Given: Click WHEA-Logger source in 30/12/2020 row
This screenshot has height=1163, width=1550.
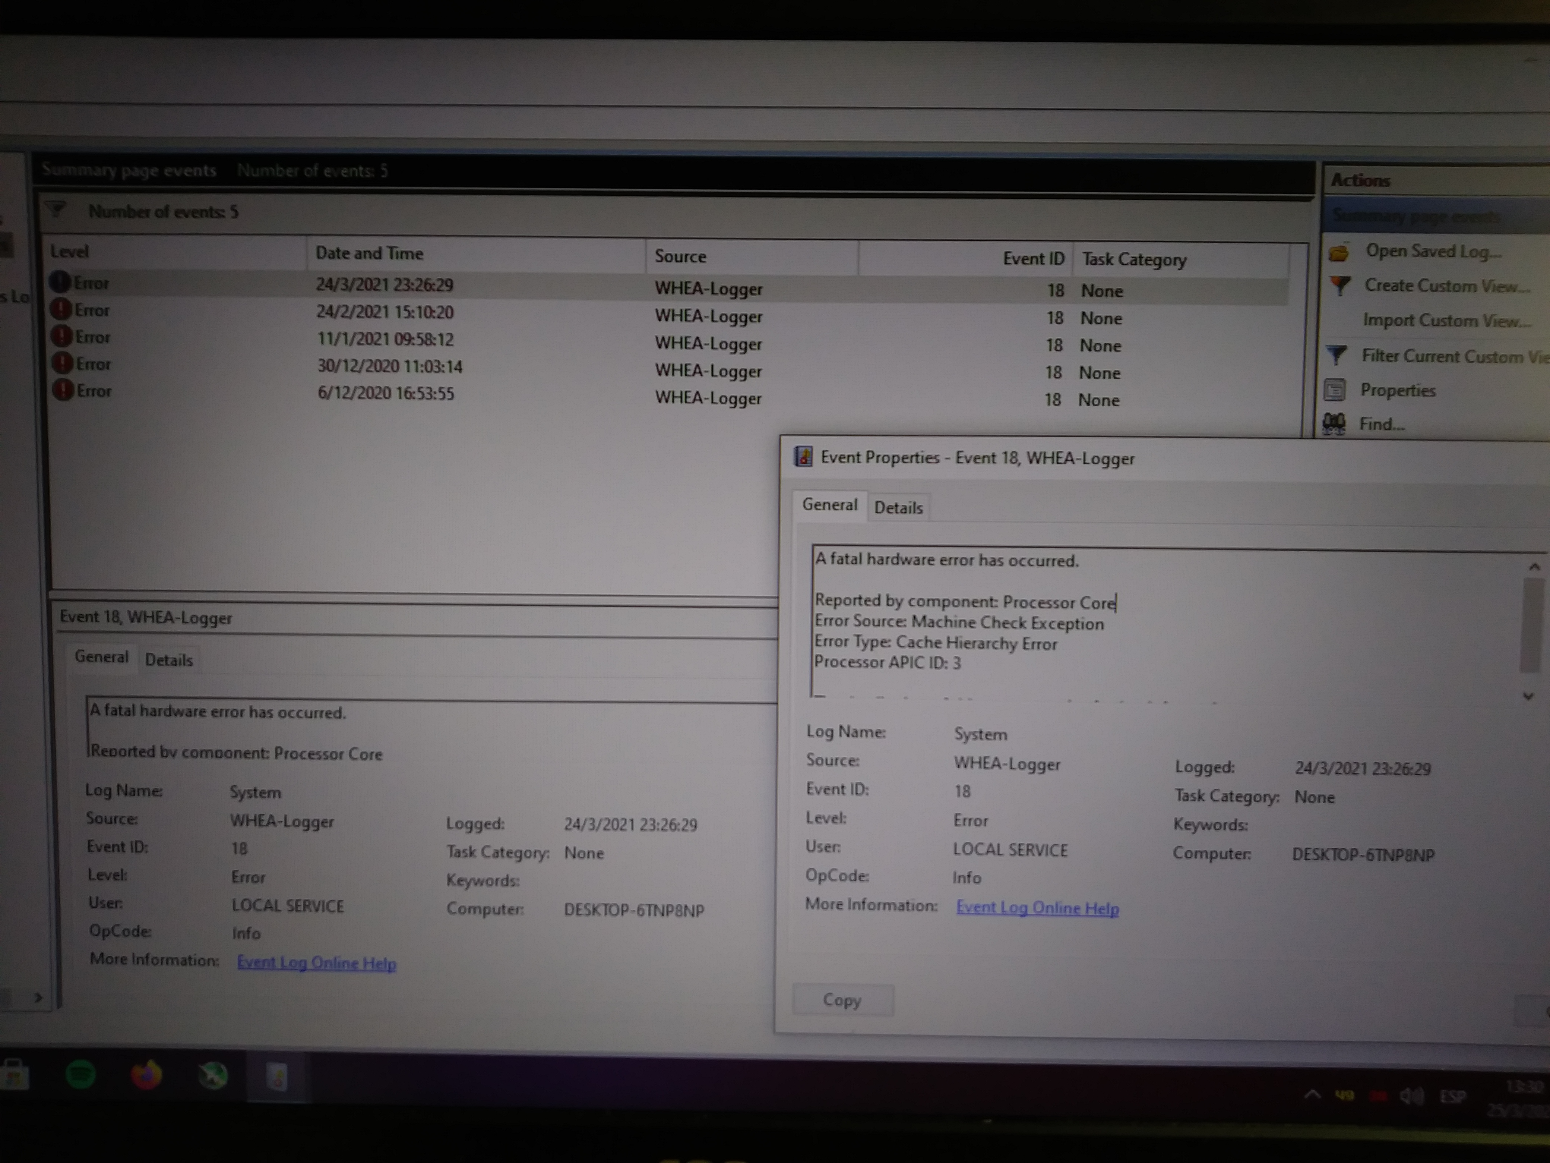Looking at the screenshot, I should coord(708,371).
